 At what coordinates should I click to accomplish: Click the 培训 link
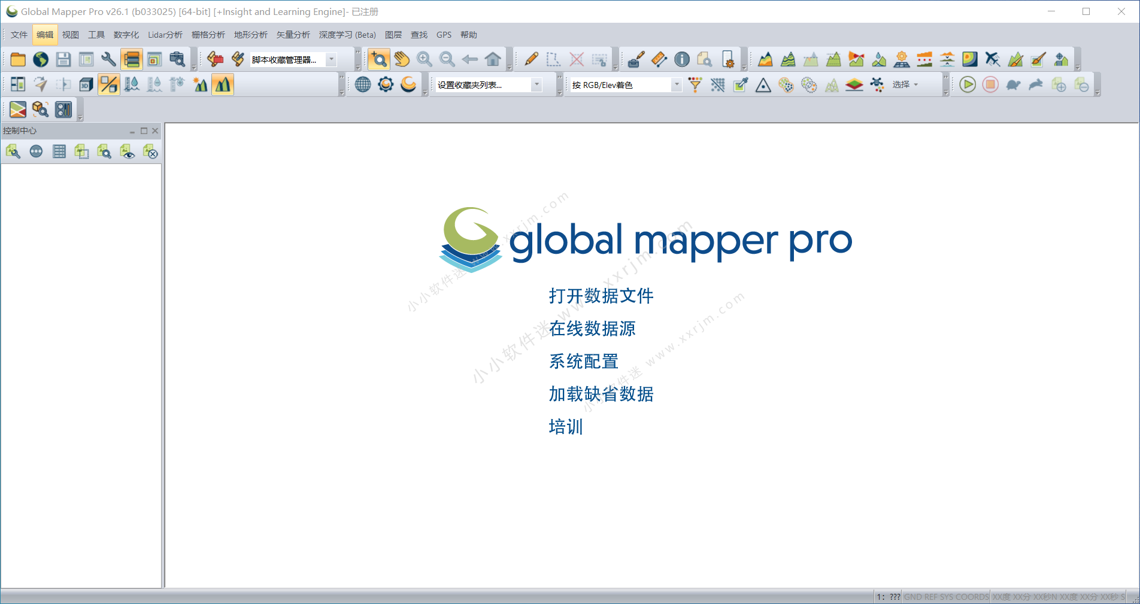(566, 427)
